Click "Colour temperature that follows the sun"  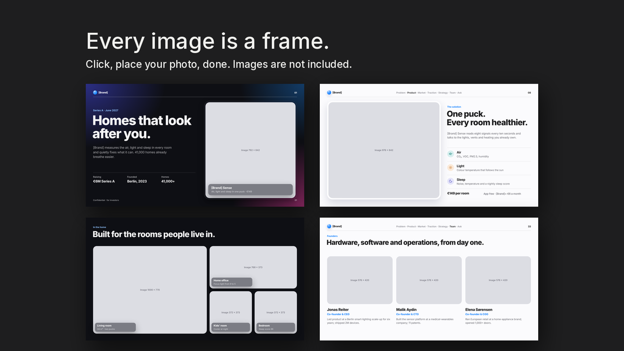(x=480, y=170)
